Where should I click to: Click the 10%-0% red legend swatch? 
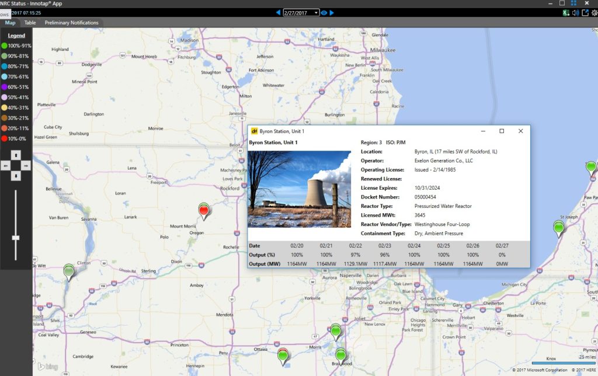4,138
